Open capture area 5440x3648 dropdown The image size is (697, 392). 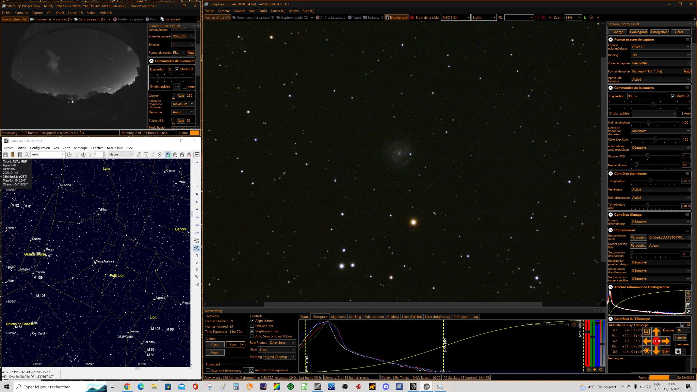click(660, 63)
